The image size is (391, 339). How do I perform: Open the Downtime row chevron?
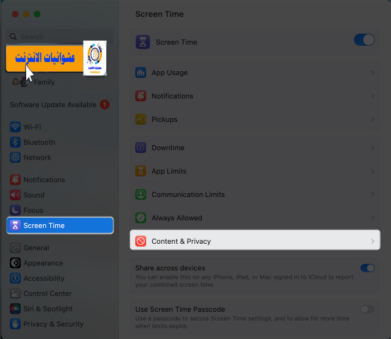[372, 147]
